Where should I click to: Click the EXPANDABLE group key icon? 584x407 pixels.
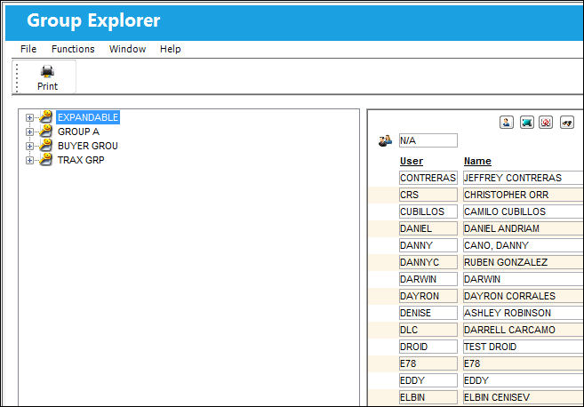tap(46, 117)
